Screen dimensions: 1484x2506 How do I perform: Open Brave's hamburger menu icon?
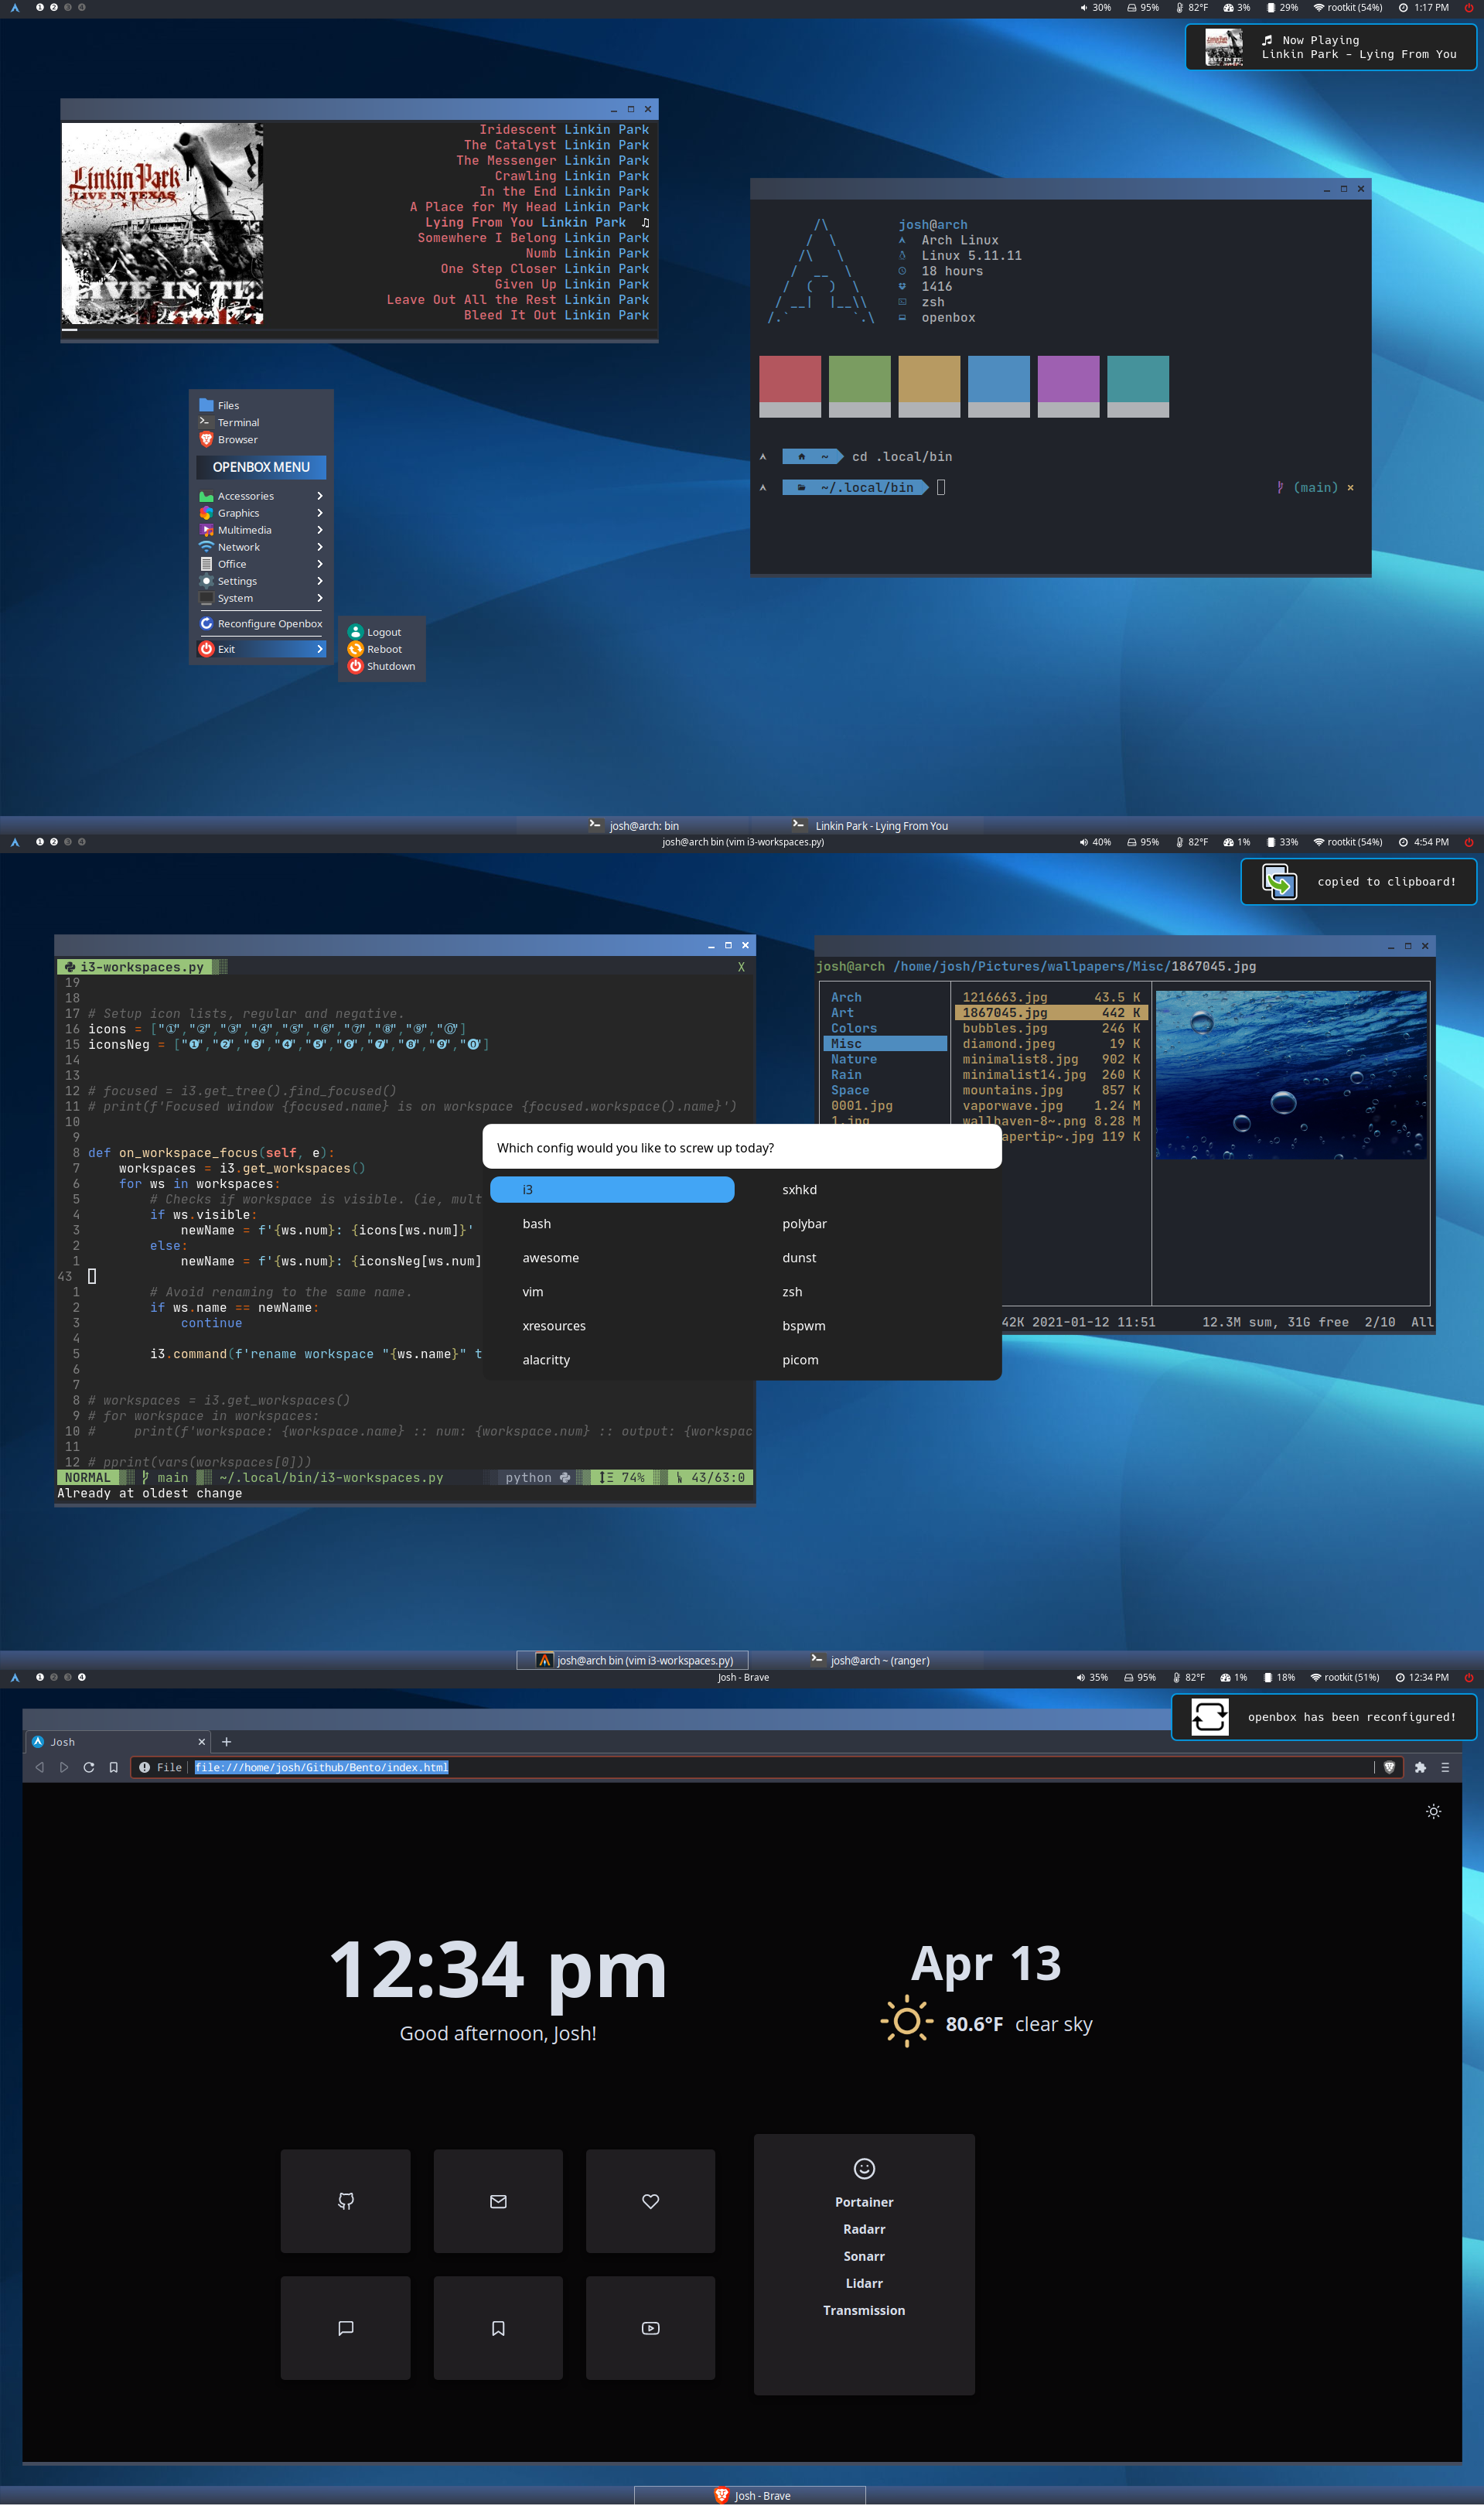(1445, 1767)
